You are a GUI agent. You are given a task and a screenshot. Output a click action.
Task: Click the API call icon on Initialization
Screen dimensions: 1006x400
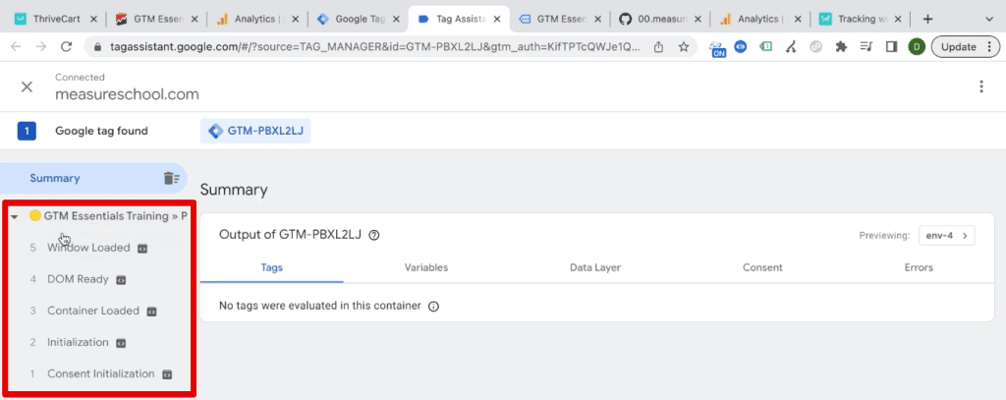tap(121, 343)
